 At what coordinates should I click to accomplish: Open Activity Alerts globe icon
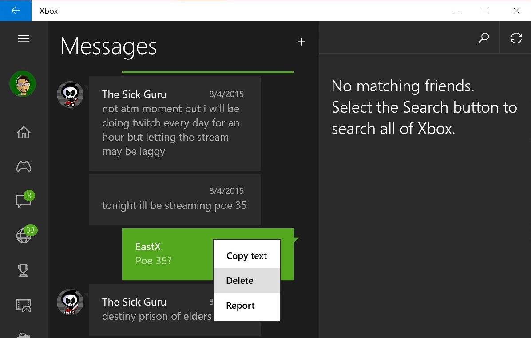click(24, 236)
